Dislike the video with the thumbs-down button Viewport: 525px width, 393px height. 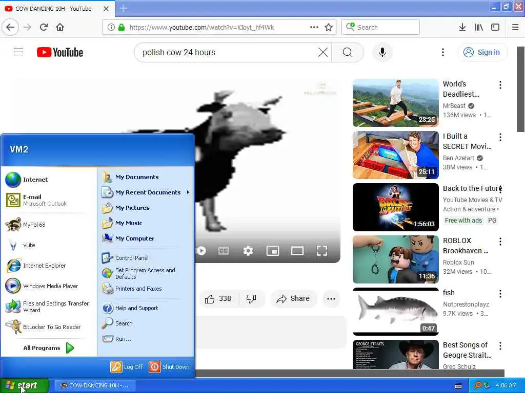point(251,298)
